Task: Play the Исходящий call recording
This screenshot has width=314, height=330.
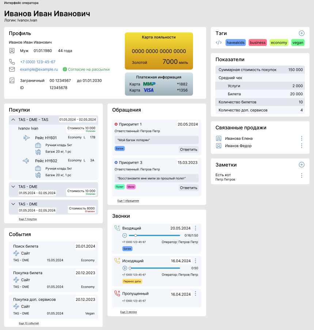Action: 125,268
